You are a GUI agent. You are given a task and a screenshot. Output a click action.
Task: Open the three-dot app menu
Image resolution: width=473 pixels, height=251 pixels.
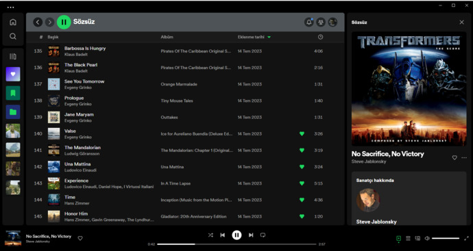[10, 8]
